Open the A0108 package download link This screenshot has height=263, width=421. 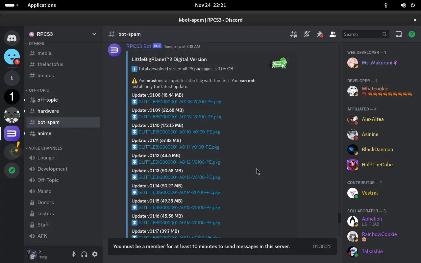pos(180,102)
